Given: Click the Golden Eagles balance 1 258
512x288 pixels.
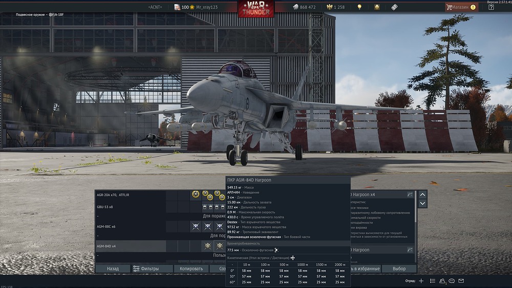Looking at the screenshot, I should [x=336, y=7].
